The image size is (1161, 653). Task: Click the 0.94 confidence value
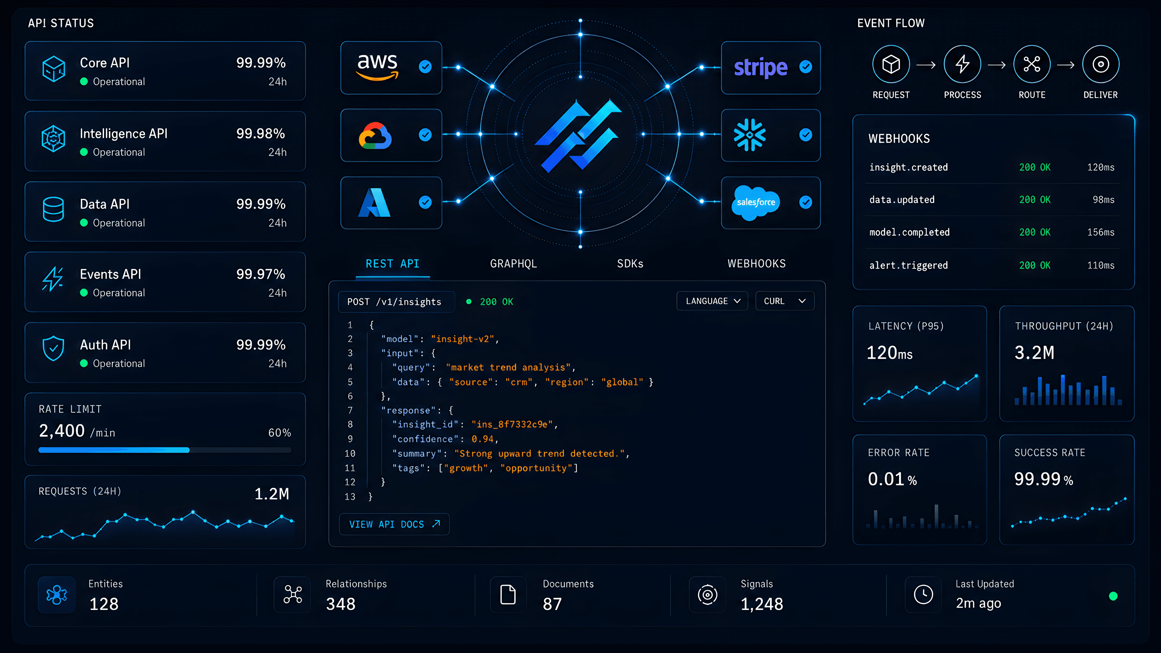click(482, 439)
